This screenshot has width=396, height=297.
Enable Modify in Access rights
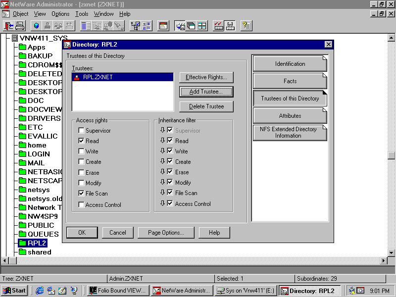(x=81, y=183)
